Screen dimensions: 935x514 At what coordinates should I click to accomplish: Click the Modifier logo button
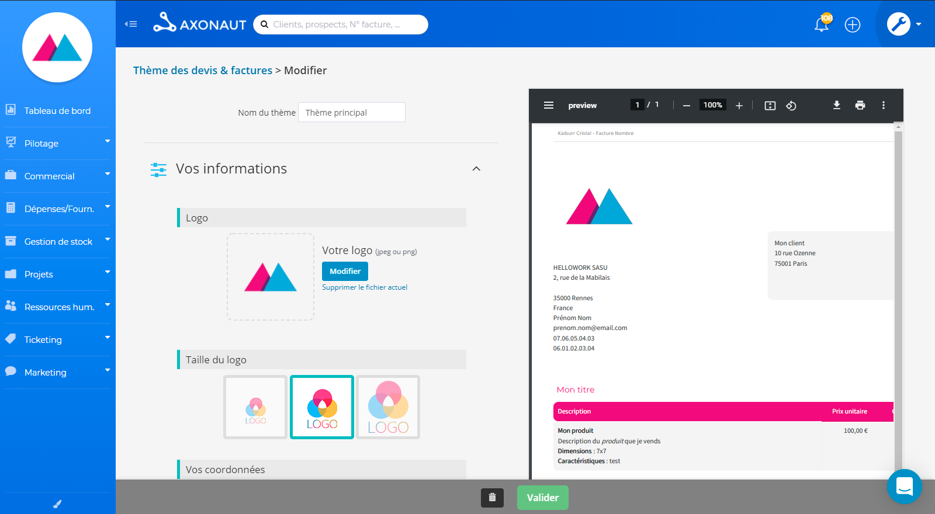coord(345,271)
